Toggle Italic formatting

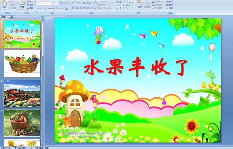pyautogui.click(x=42, y=8)
